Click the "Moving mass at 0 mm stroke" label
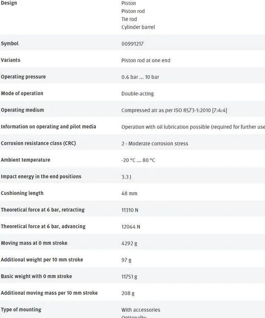 click(x=34, y=243)
